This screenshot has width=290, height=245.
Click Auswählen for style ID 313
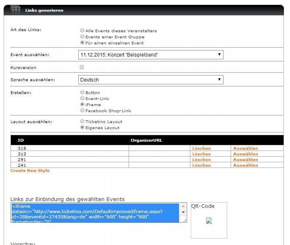point(245,154)
